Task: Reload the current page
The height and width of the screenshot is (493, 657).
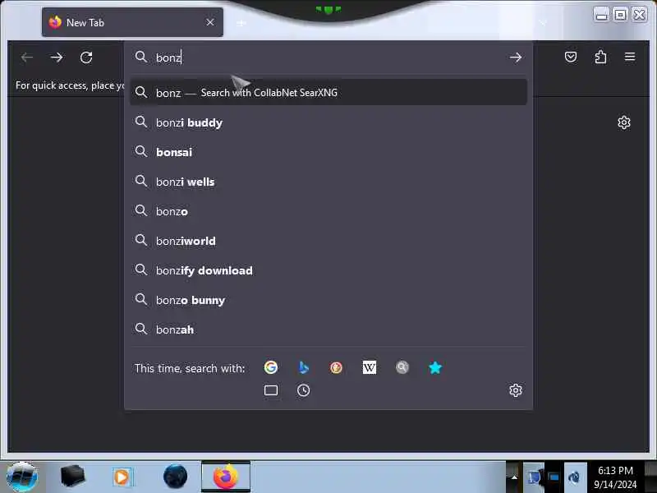Action: tap(86, 58)
